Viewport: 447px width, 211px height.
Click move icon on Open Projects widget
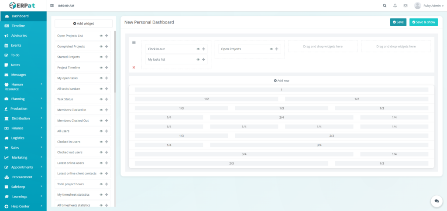[277, 49]
